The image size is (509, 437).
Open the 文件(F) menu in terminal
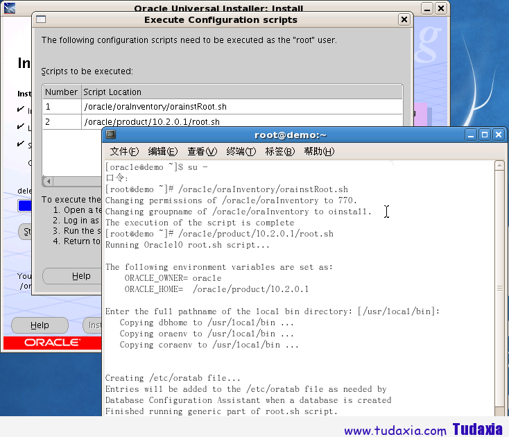click(x=124, y=151)
